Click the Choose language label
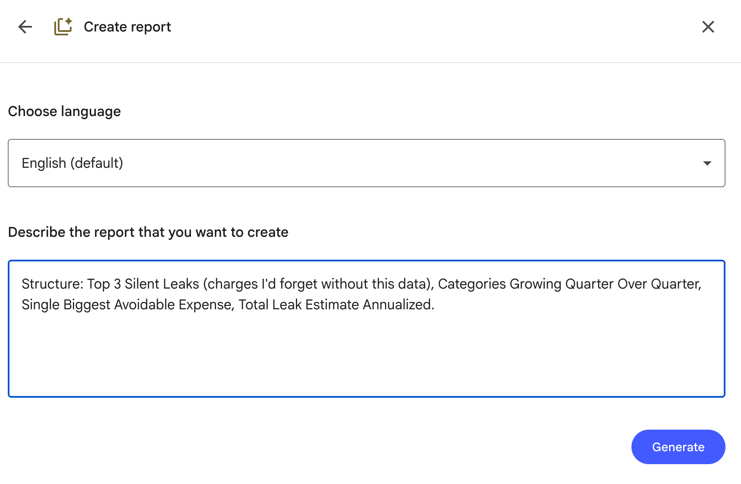 (x=64, y=111)
